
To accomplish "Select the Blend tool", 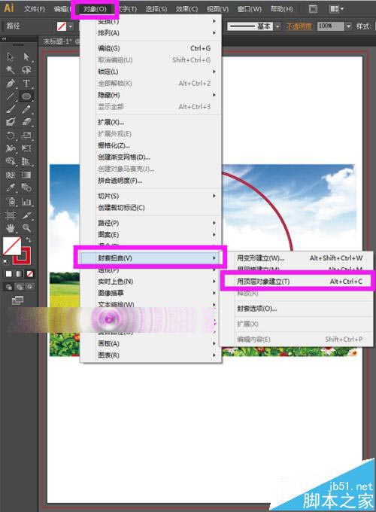I will click(26, 187).
